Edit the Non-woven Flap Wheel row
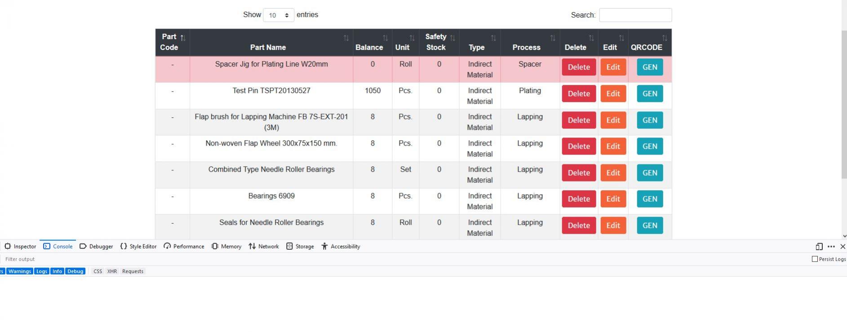The width and height of the screenshot is (847, 332). coord(613,146)
